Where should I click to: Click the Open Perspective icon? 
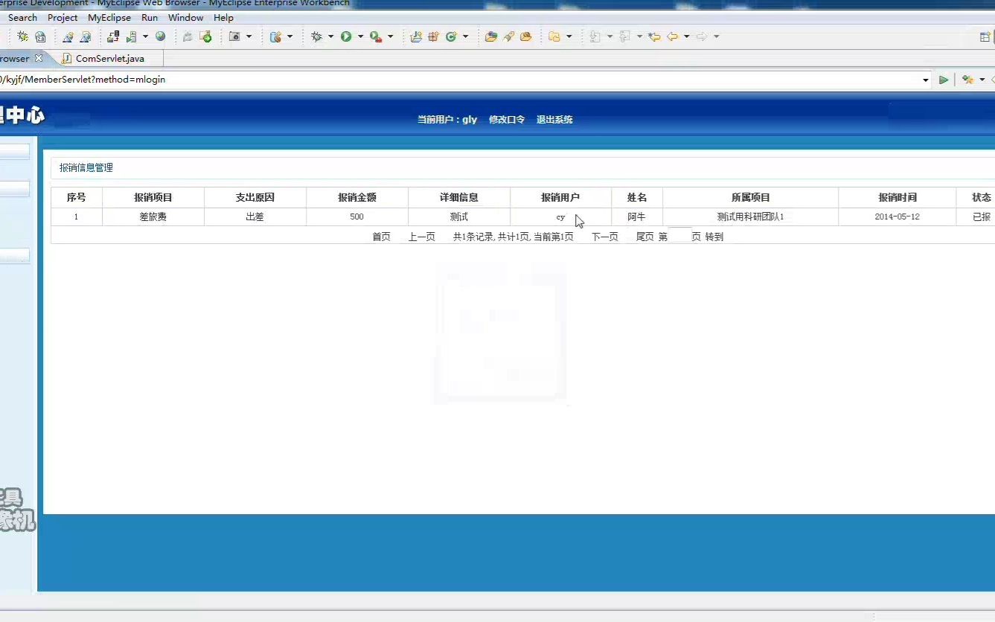pos(985,36)
